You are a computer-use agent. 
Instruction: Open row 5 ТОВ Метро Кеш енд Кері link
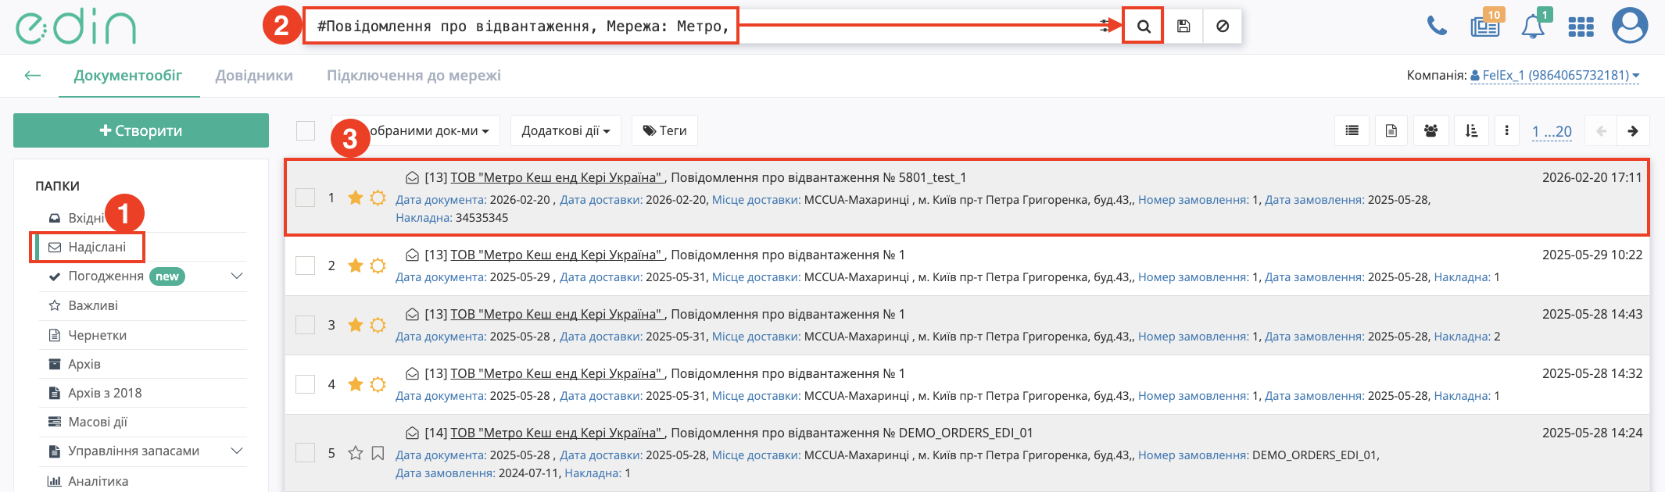tap(557, 433)
